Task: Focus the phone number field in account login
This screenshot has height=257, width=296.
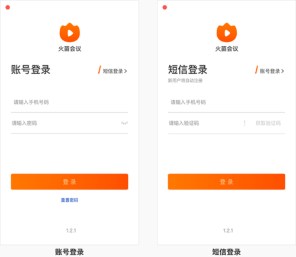Action: (69, 102)
